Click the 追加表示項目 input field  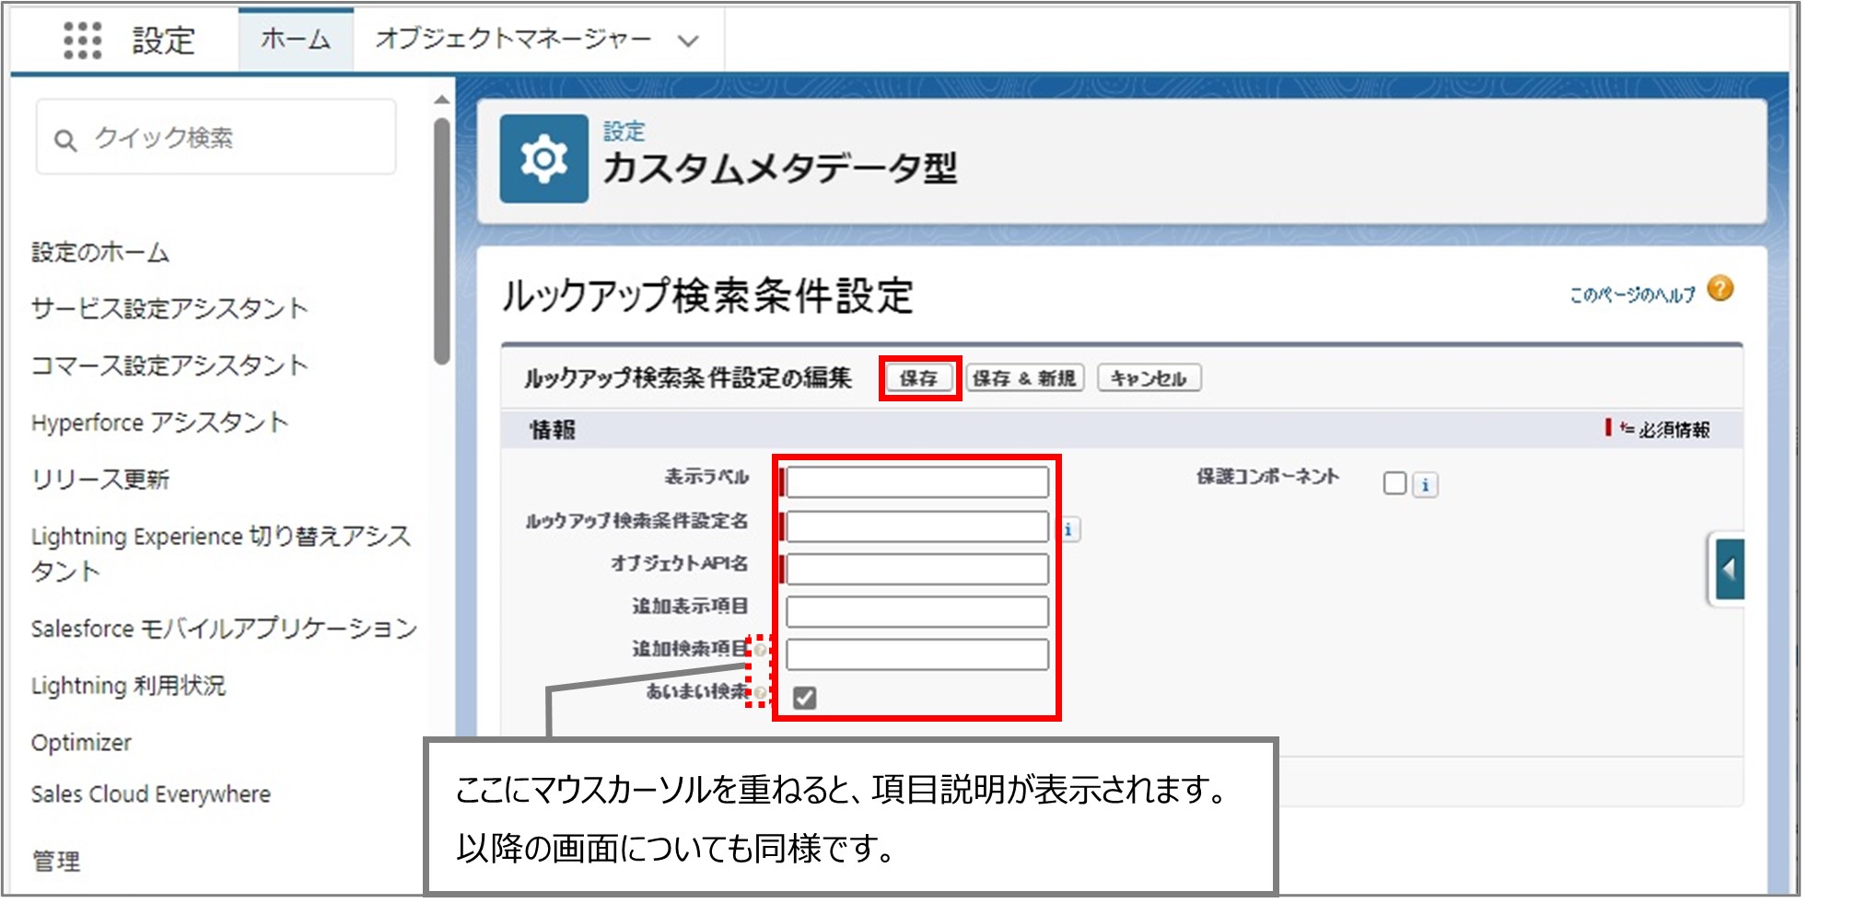[916, 611]
